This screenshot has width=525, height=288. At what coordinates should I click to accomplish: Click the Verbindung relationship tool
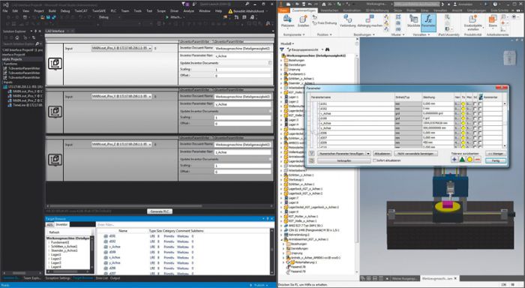(x=347, y=21)
